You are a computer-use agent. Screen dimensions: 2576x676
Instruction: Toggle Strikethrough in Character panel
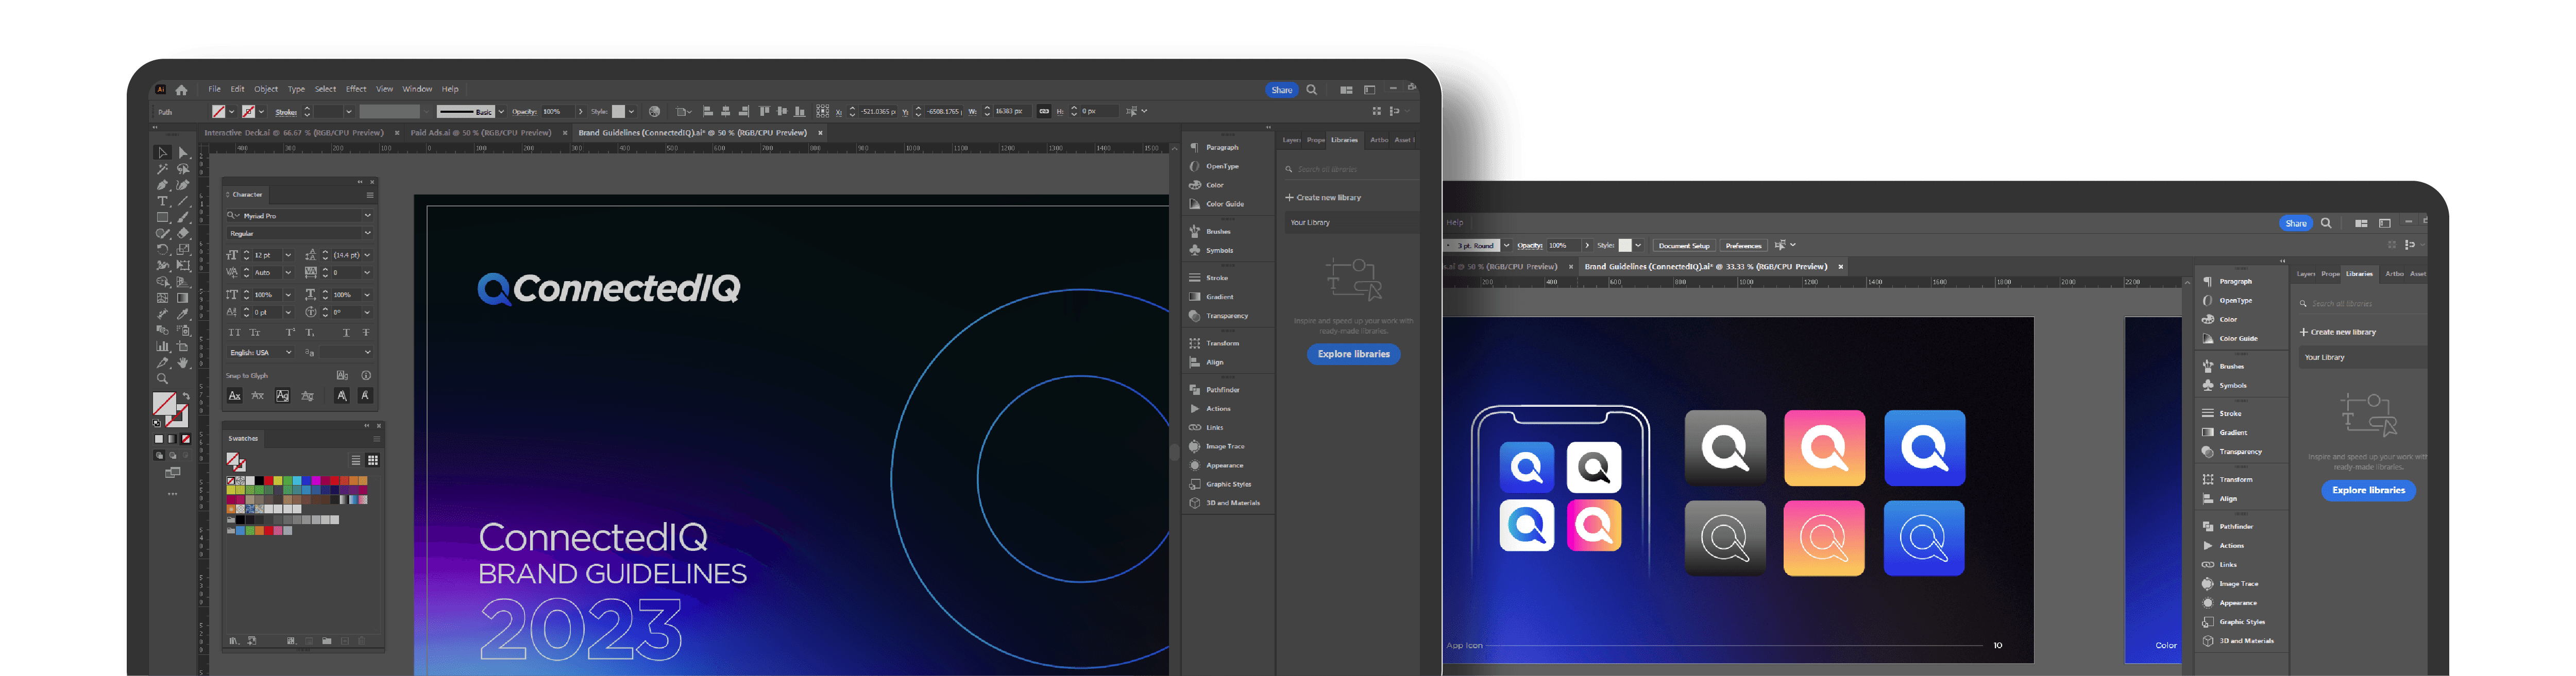click(x=366, y=332)
